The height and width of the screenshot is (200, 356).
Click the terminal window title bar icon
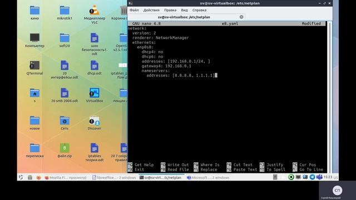coord(131,3)
